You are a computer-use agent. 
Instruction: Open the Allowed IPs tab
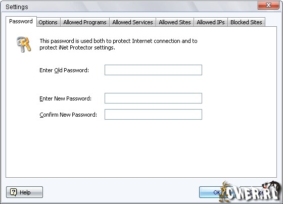coord(211,22)
